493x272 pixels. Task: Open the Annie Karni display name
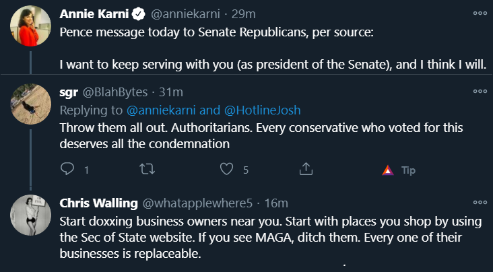click(94, 14)
